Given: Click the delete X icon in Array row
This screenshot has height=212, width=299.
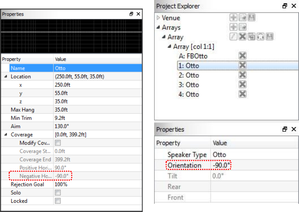Looking at the screenshot, I should point(242,37).
